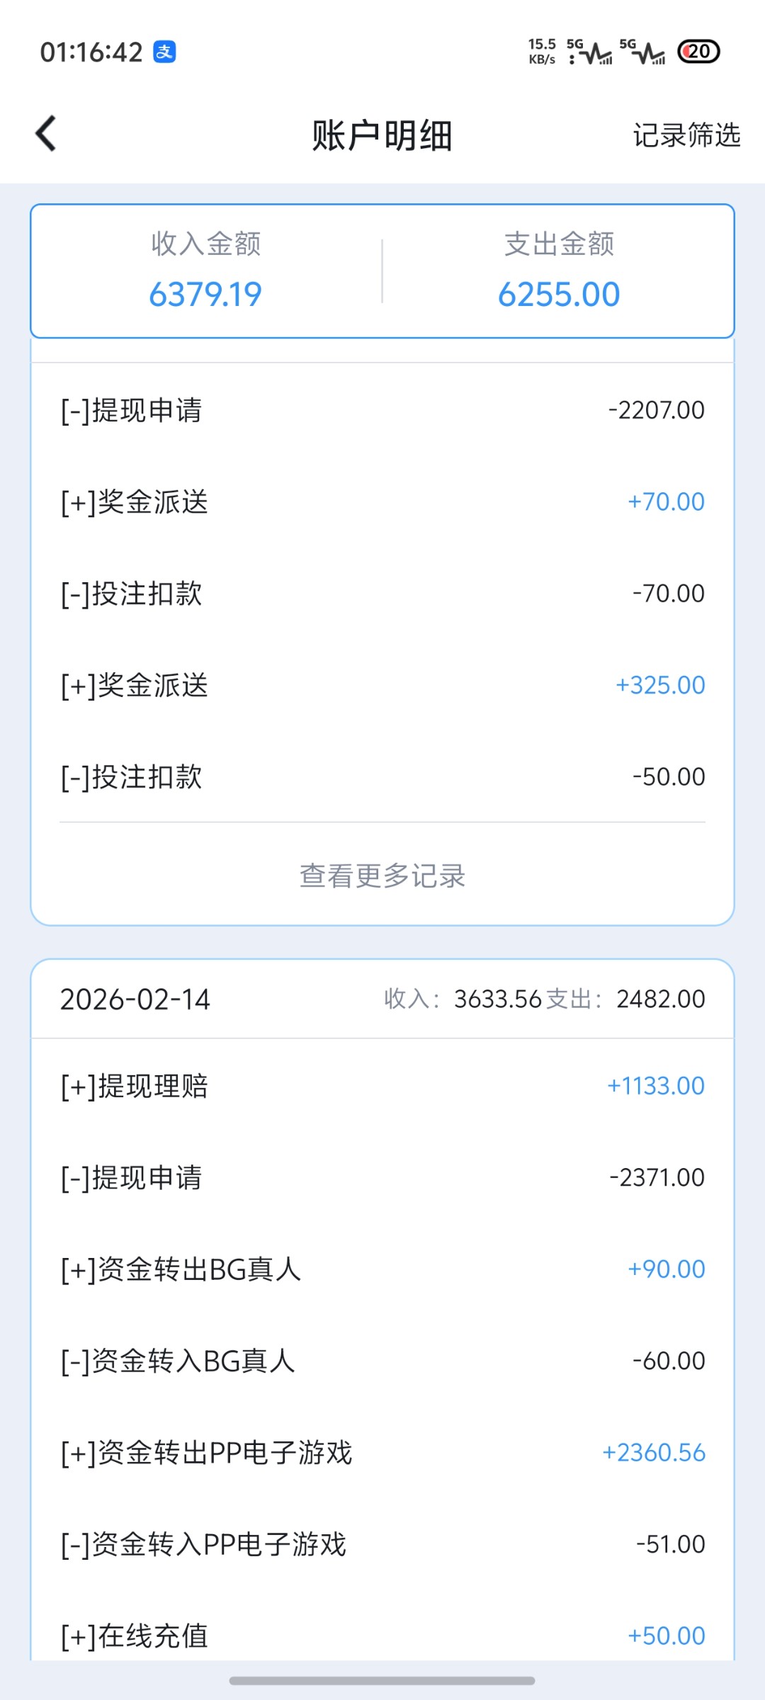
Task: Tap the bottom home gesture bar
Action: pyautogui.click(x=382, y=1681)
